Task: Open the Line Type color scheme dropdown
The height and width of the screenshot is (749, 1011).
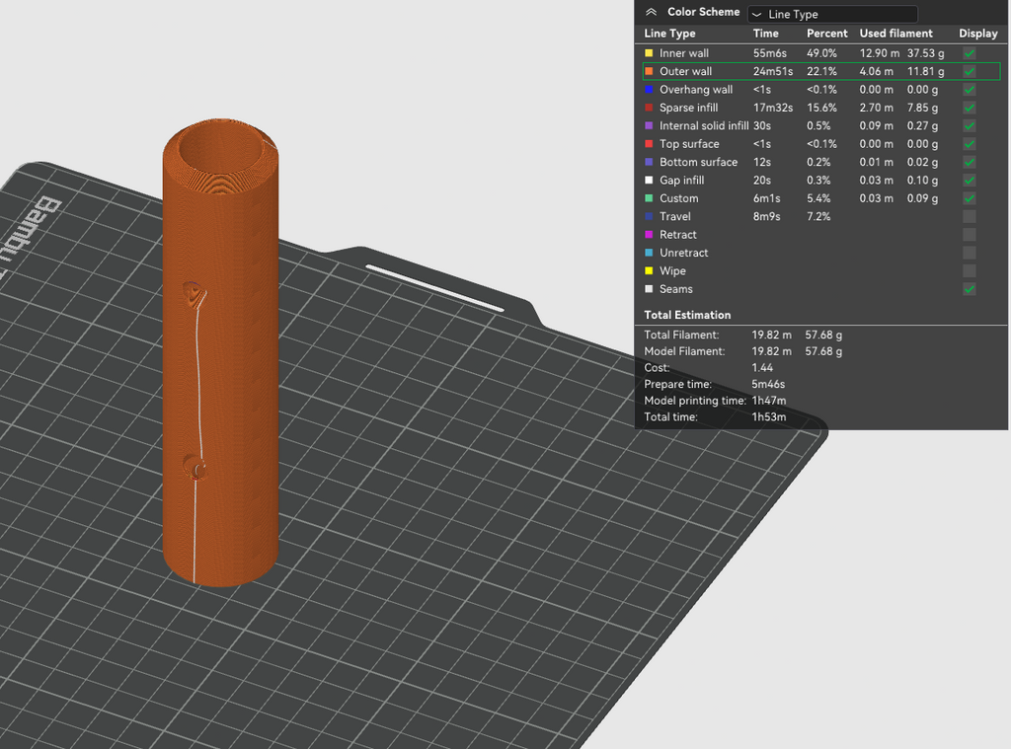Action: point(831,14)
